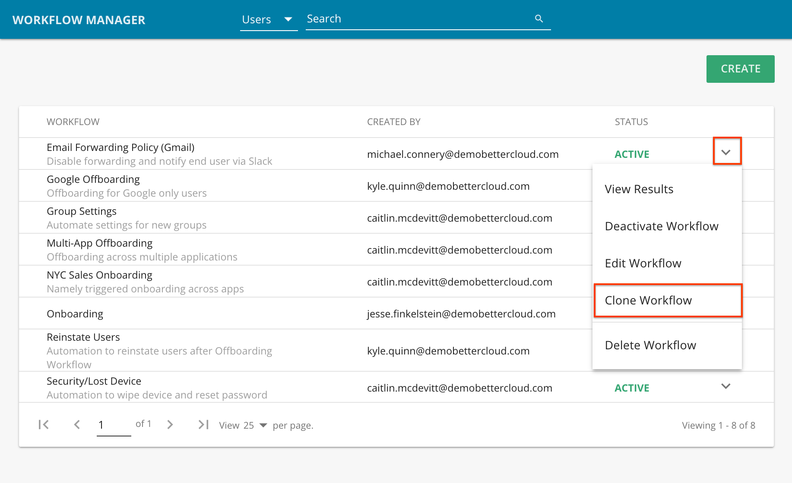Image resolution: width=792 pixels, height=483 pixels.
Task: Go to previous page arrow
Action: (x=77, y=425)
